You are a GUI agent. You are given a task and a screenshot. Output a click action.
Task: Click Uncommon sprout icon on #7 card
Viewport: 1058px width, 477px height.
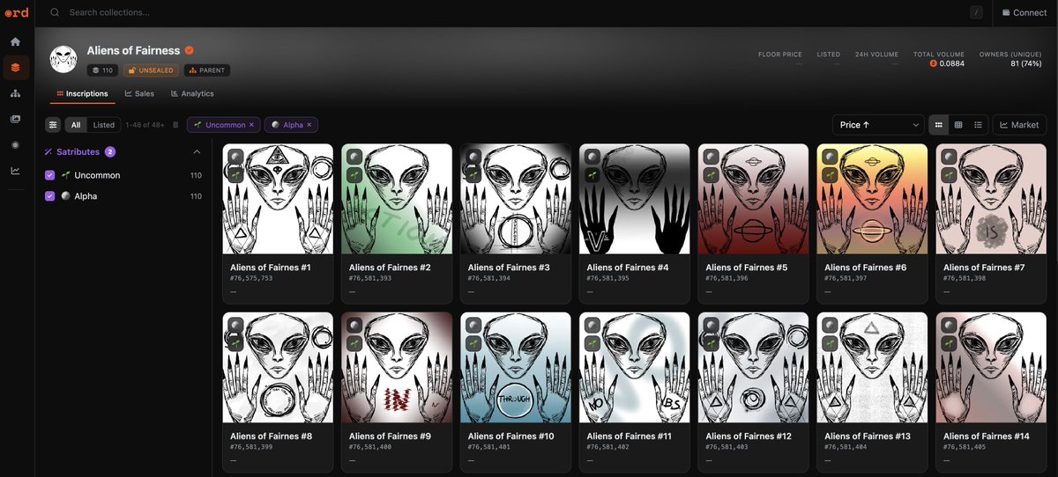[950, 174]
